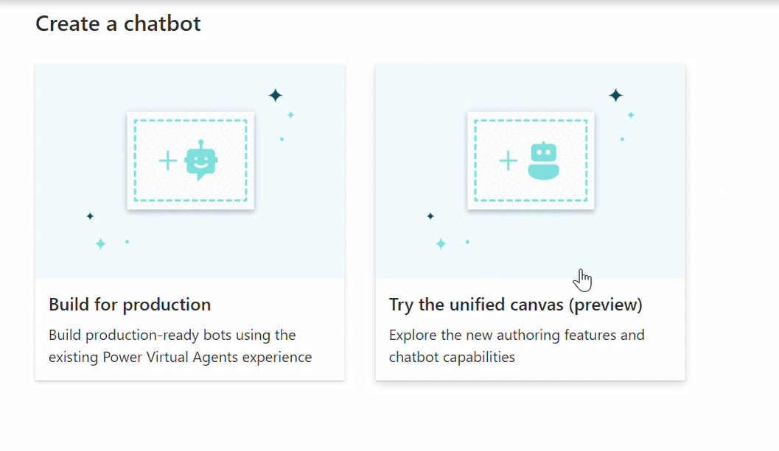Click the large star sparkle on the right card

pos(615,95)
